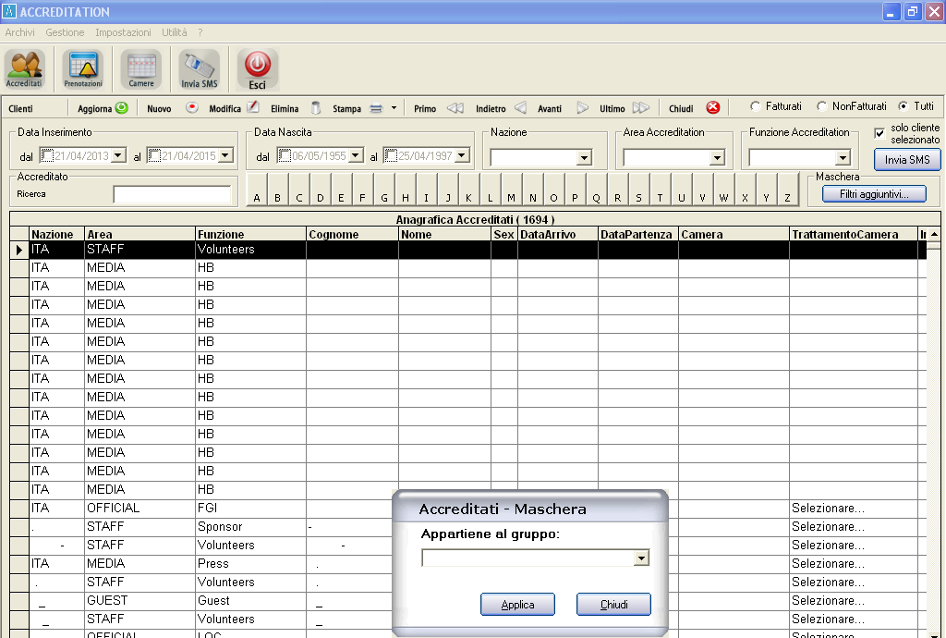The image size is (946, 638).
Task: Toggle checkbox in Data Nascita al field
Action: 391,155
